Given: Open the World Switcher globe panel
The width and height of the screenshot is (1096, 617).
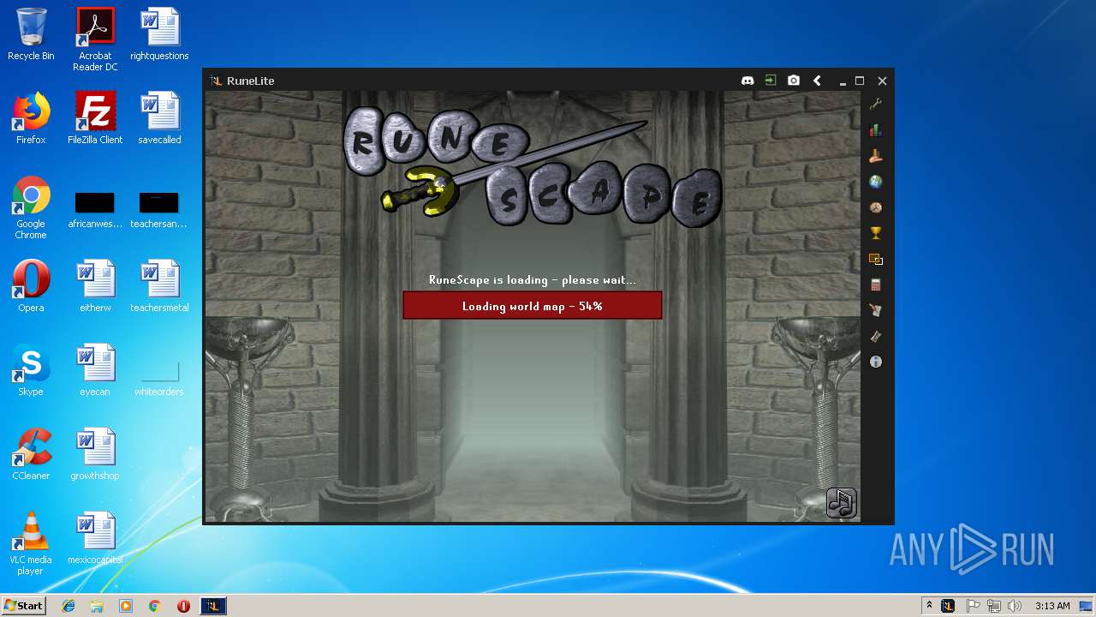Looking at the screenshot, I should (875, 182).
